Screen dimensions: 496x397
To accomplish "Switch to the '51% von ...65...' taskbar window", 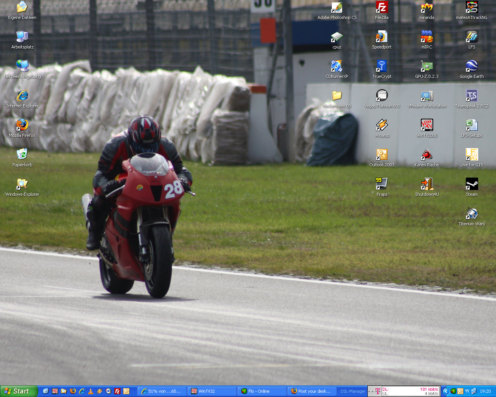I will pyautogui.click(x=162, y=391).
